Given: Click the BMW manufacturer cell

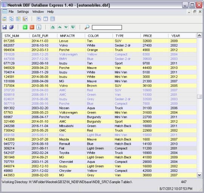Looking at the screenshot, I should 63,59.
